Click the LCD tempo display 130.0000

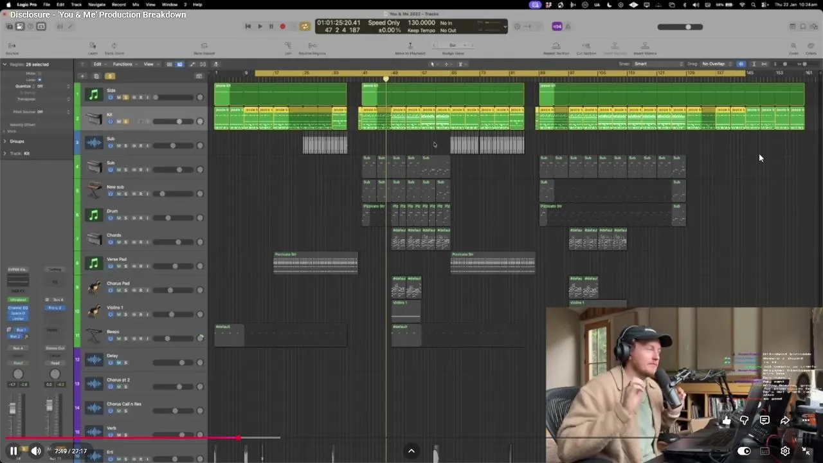pos(421,23)
